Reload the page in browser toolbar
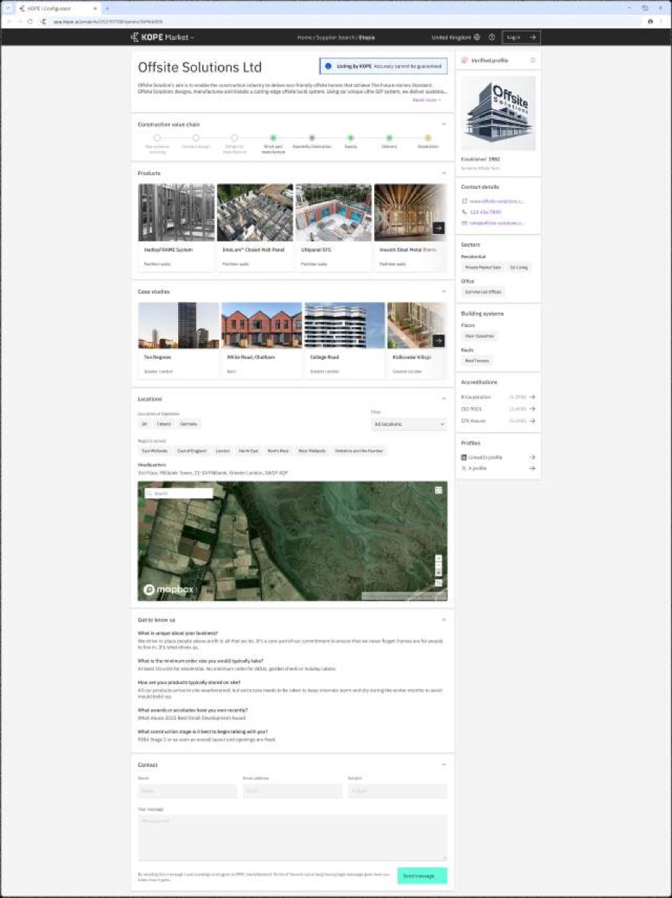672x898 pixels. tap(29, 22)
